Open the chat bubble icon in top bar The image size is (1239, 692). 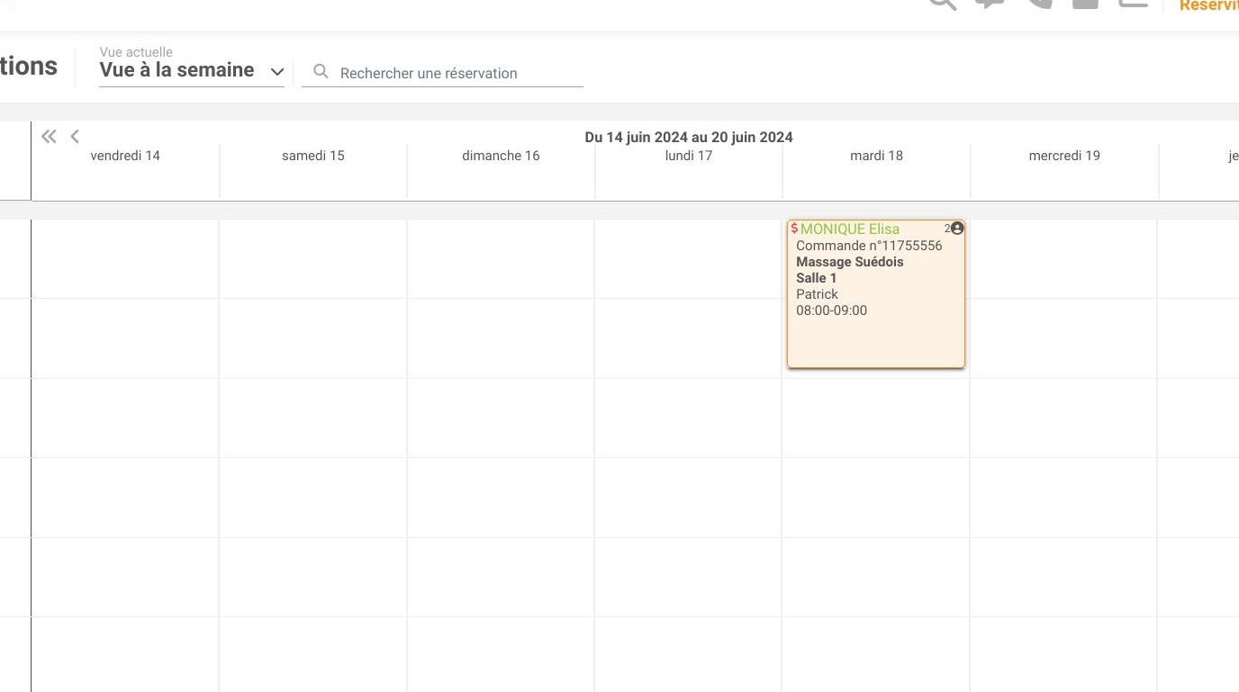click(990, 4)
